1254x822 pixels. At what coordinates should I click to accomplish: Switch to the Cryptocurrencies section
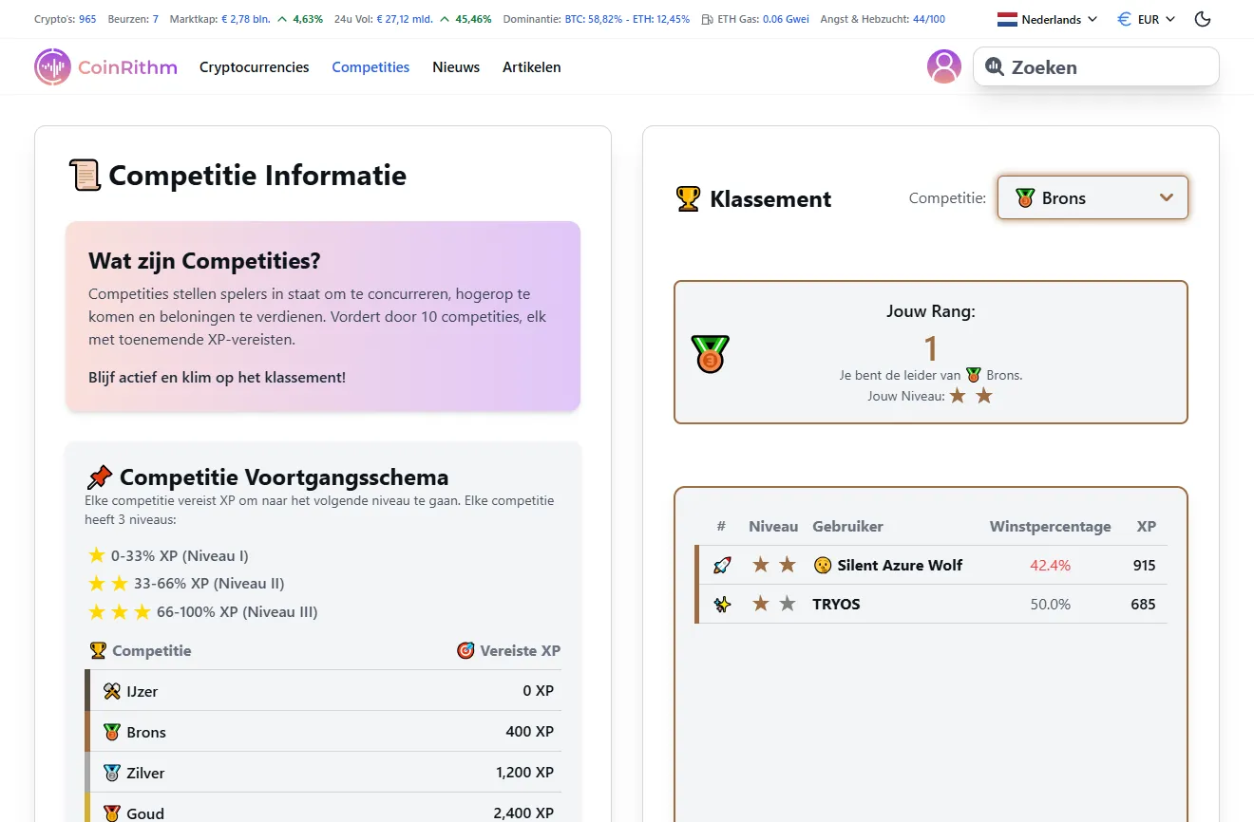coord(254,66)
